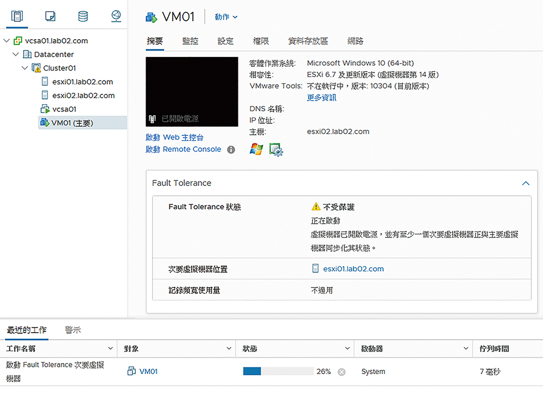Click 啟動 Web 主控台 link

pos(174,137)
